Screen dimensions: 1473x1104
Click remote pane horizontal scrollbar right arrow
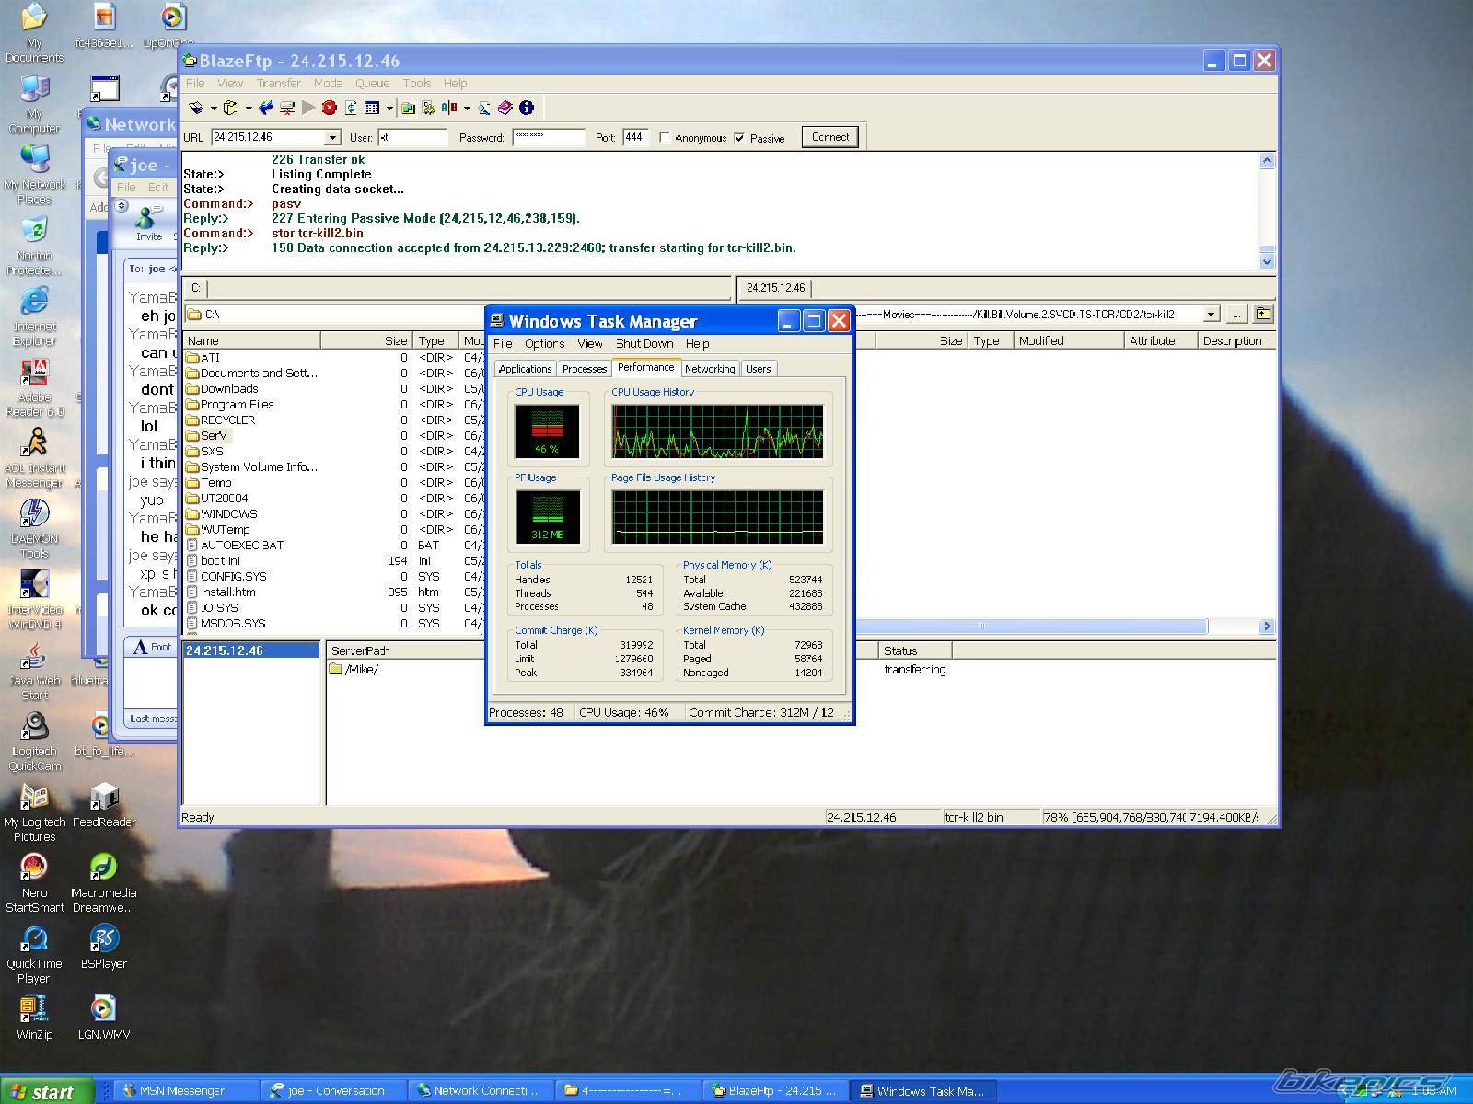coord(1267,627)
